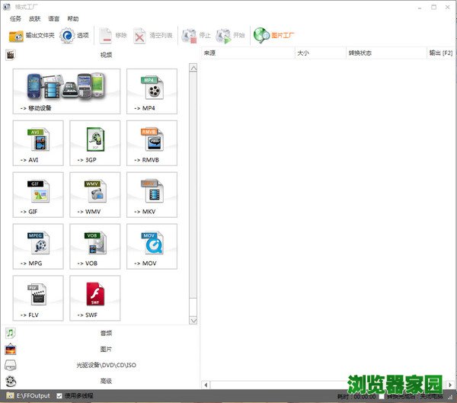Screen dimensions: 457x403
Task: Choose the AVI format tile
Action: pyautogui.click(x=38, y=142)
